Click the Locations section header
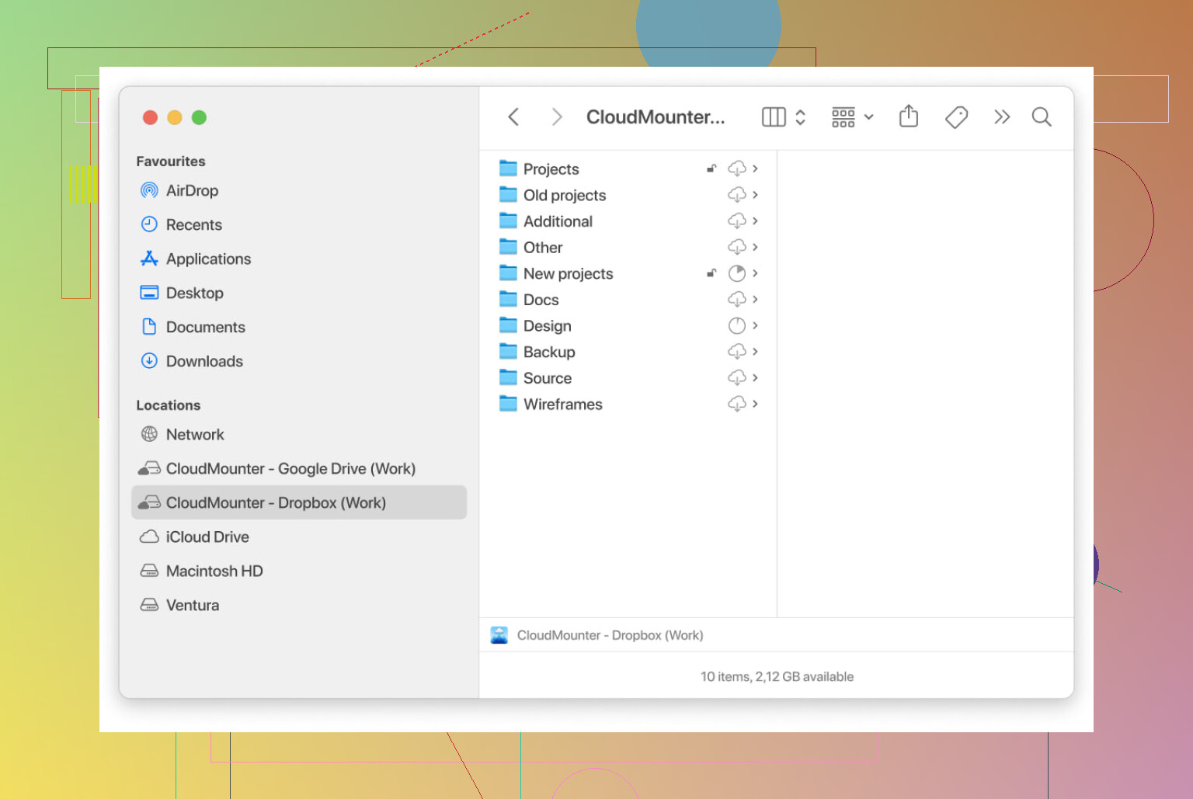The image size is (1193, 799). (169, 405)
